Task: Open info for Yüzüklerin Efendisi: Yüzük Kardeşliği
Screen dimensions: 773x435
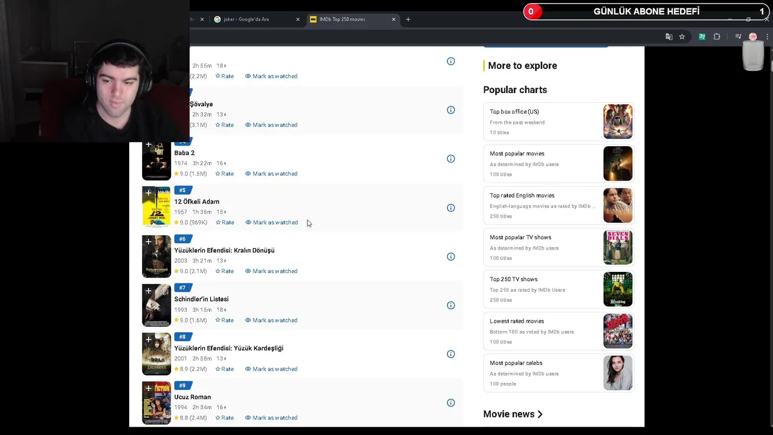Action: (451, 354)
